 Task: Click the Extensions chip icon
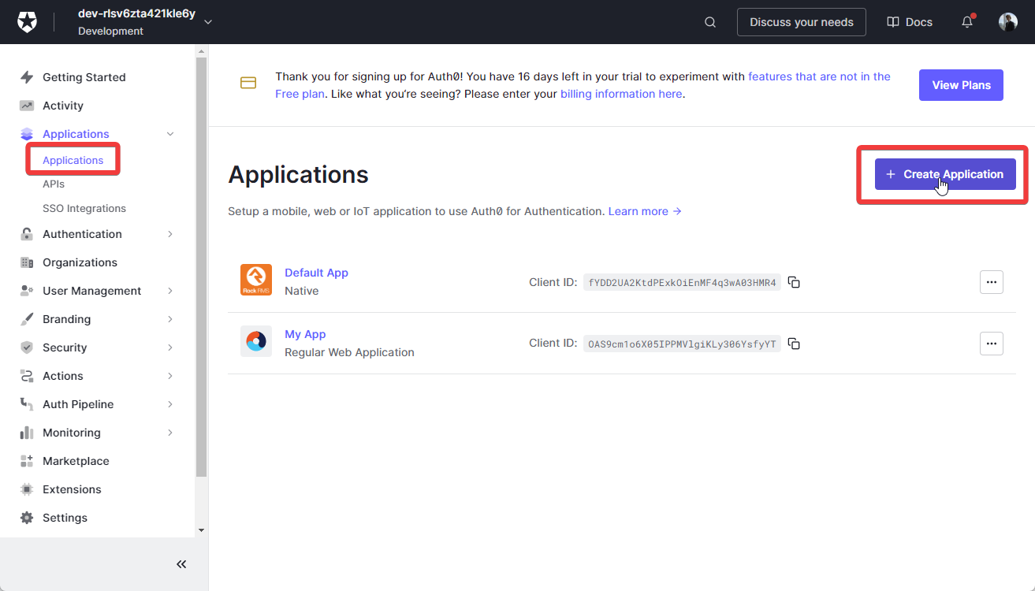click(x=27, y=489)
